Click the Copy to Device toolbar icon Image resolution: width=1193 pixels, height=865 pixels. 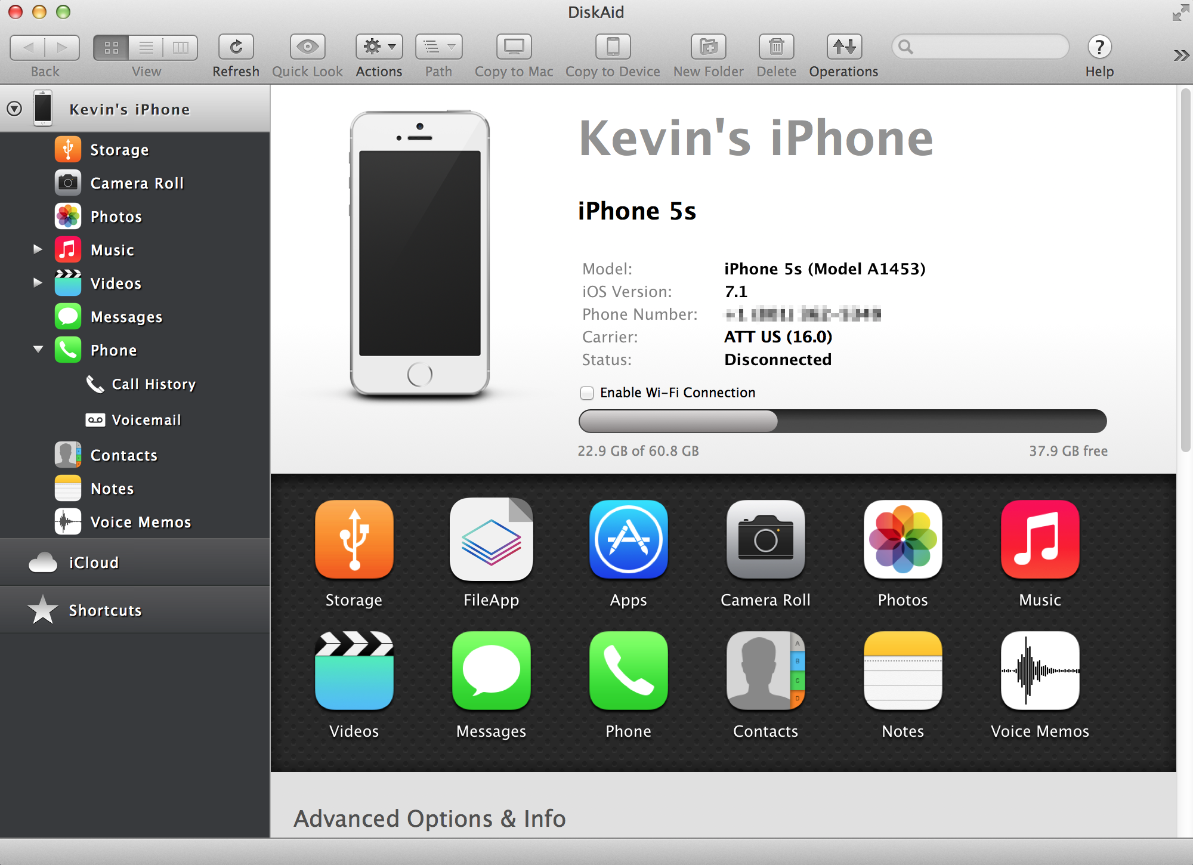[613, 47]
